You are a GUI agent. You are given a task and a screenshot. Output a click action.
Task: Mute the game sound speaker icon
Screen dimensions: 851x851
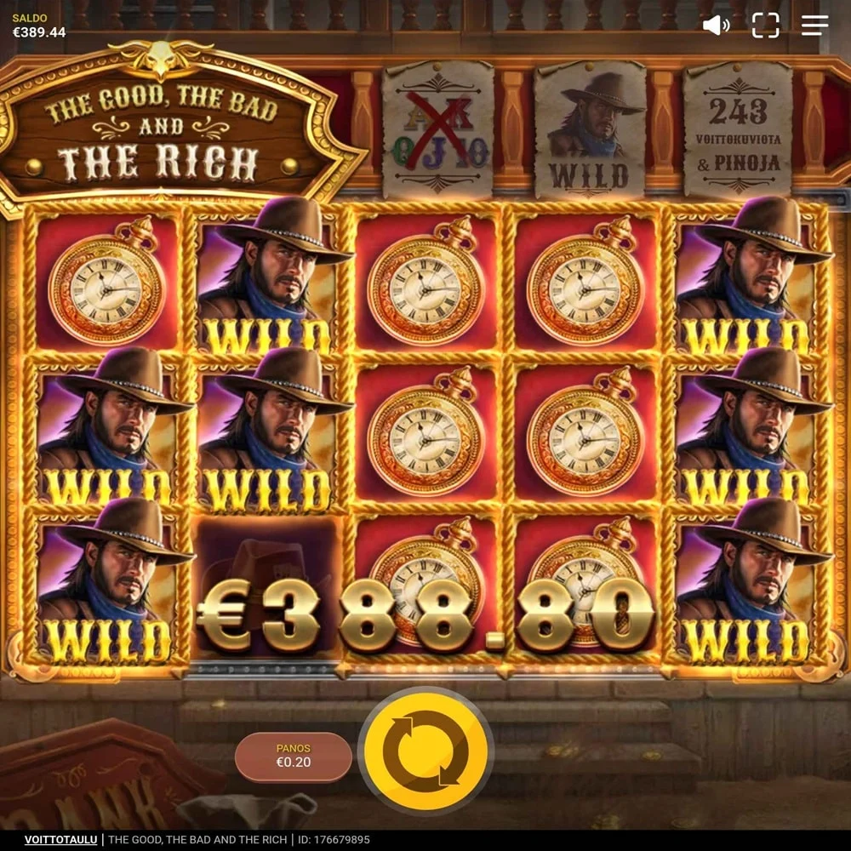(716, 25)
